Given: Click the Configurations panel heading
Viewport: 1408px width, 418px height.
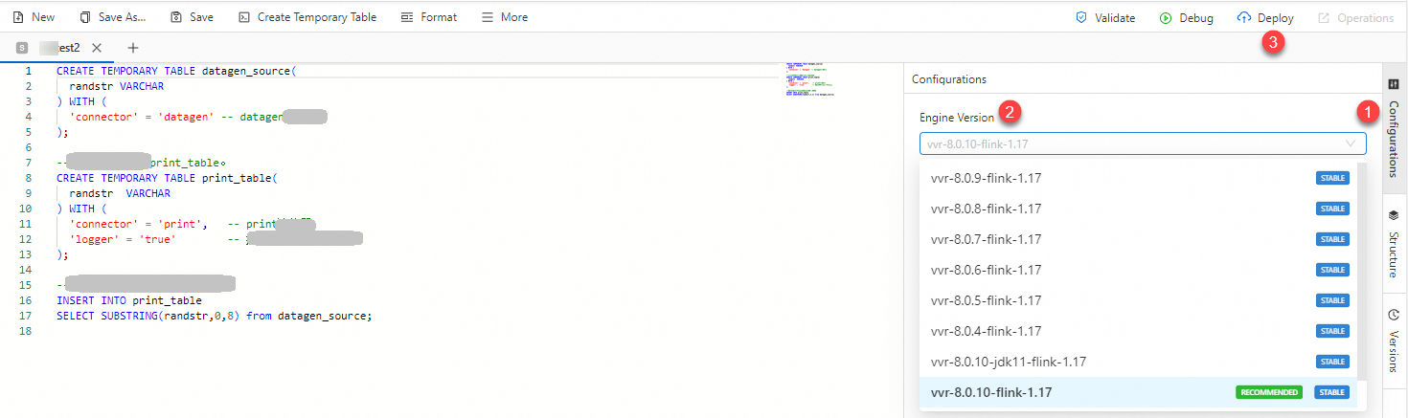Looking at the screenshot, I should pos(948,79).
